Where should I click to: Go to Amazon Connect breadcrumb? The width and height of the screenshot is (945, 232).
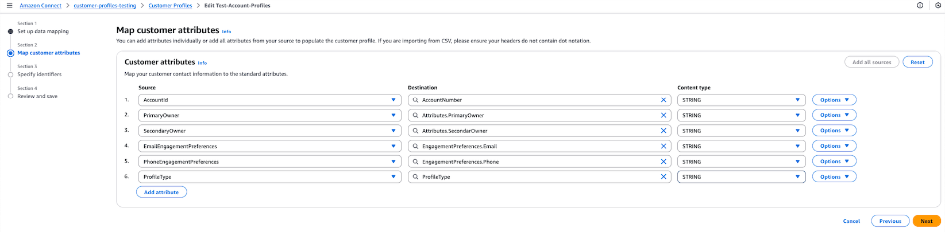40,6
